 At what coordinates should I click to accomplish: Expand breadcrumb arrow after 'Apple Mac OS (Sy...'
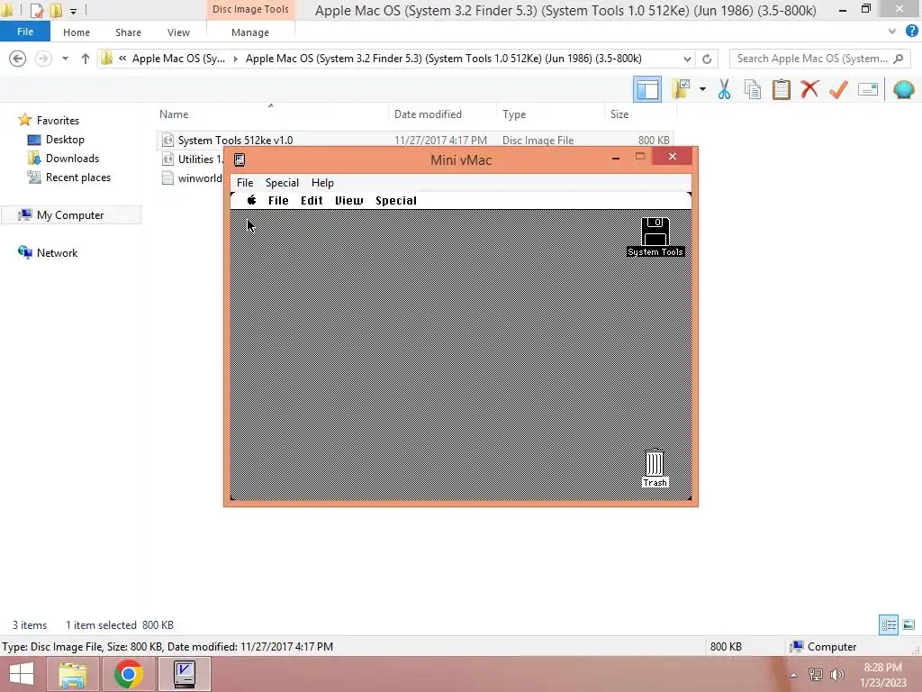coord(236,59)
